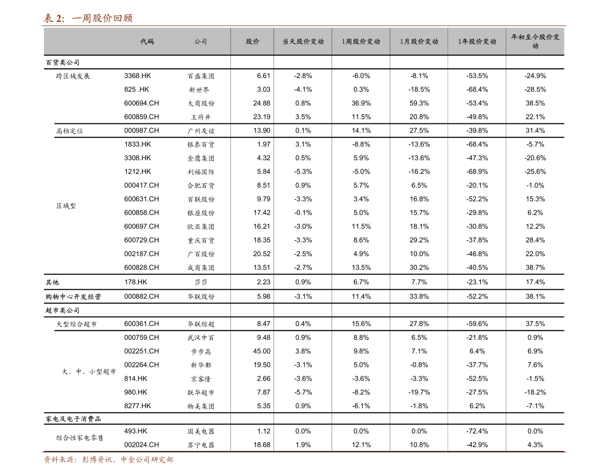608x474 pixels.
Task: Click stock code 178.HK
Action: click(136, 282)
